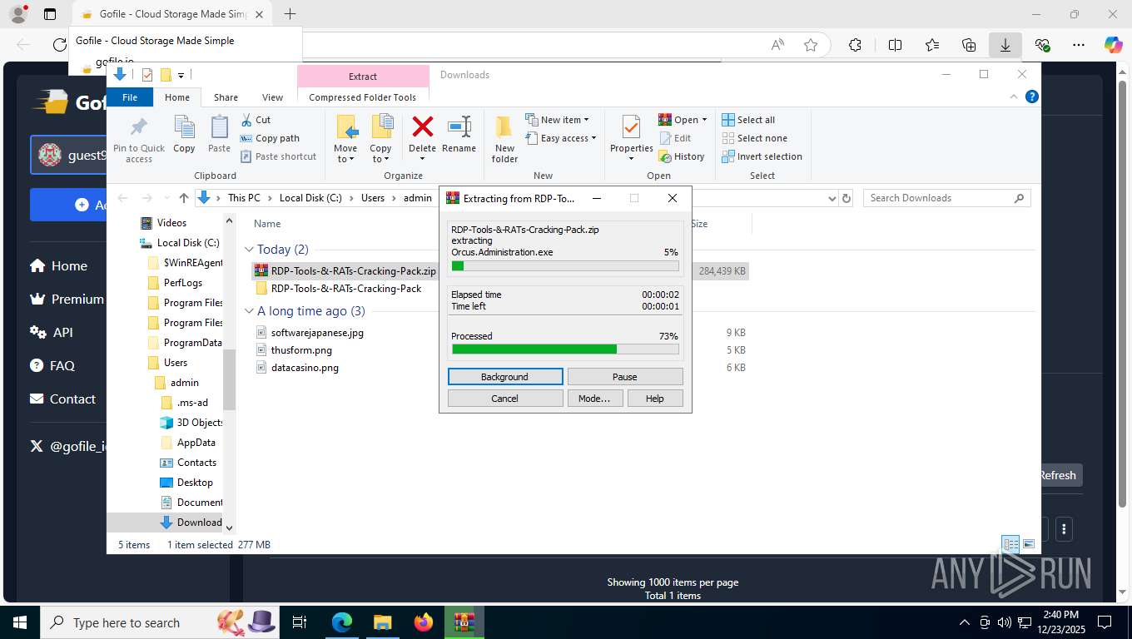1132x639 pixels.
Task: Click Invert selection
Action: (762, 156)
